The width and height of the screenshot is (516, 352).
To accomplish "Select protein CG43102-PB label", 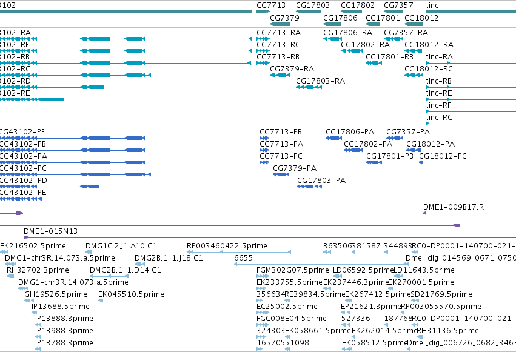I will click(x=22, y=144).
